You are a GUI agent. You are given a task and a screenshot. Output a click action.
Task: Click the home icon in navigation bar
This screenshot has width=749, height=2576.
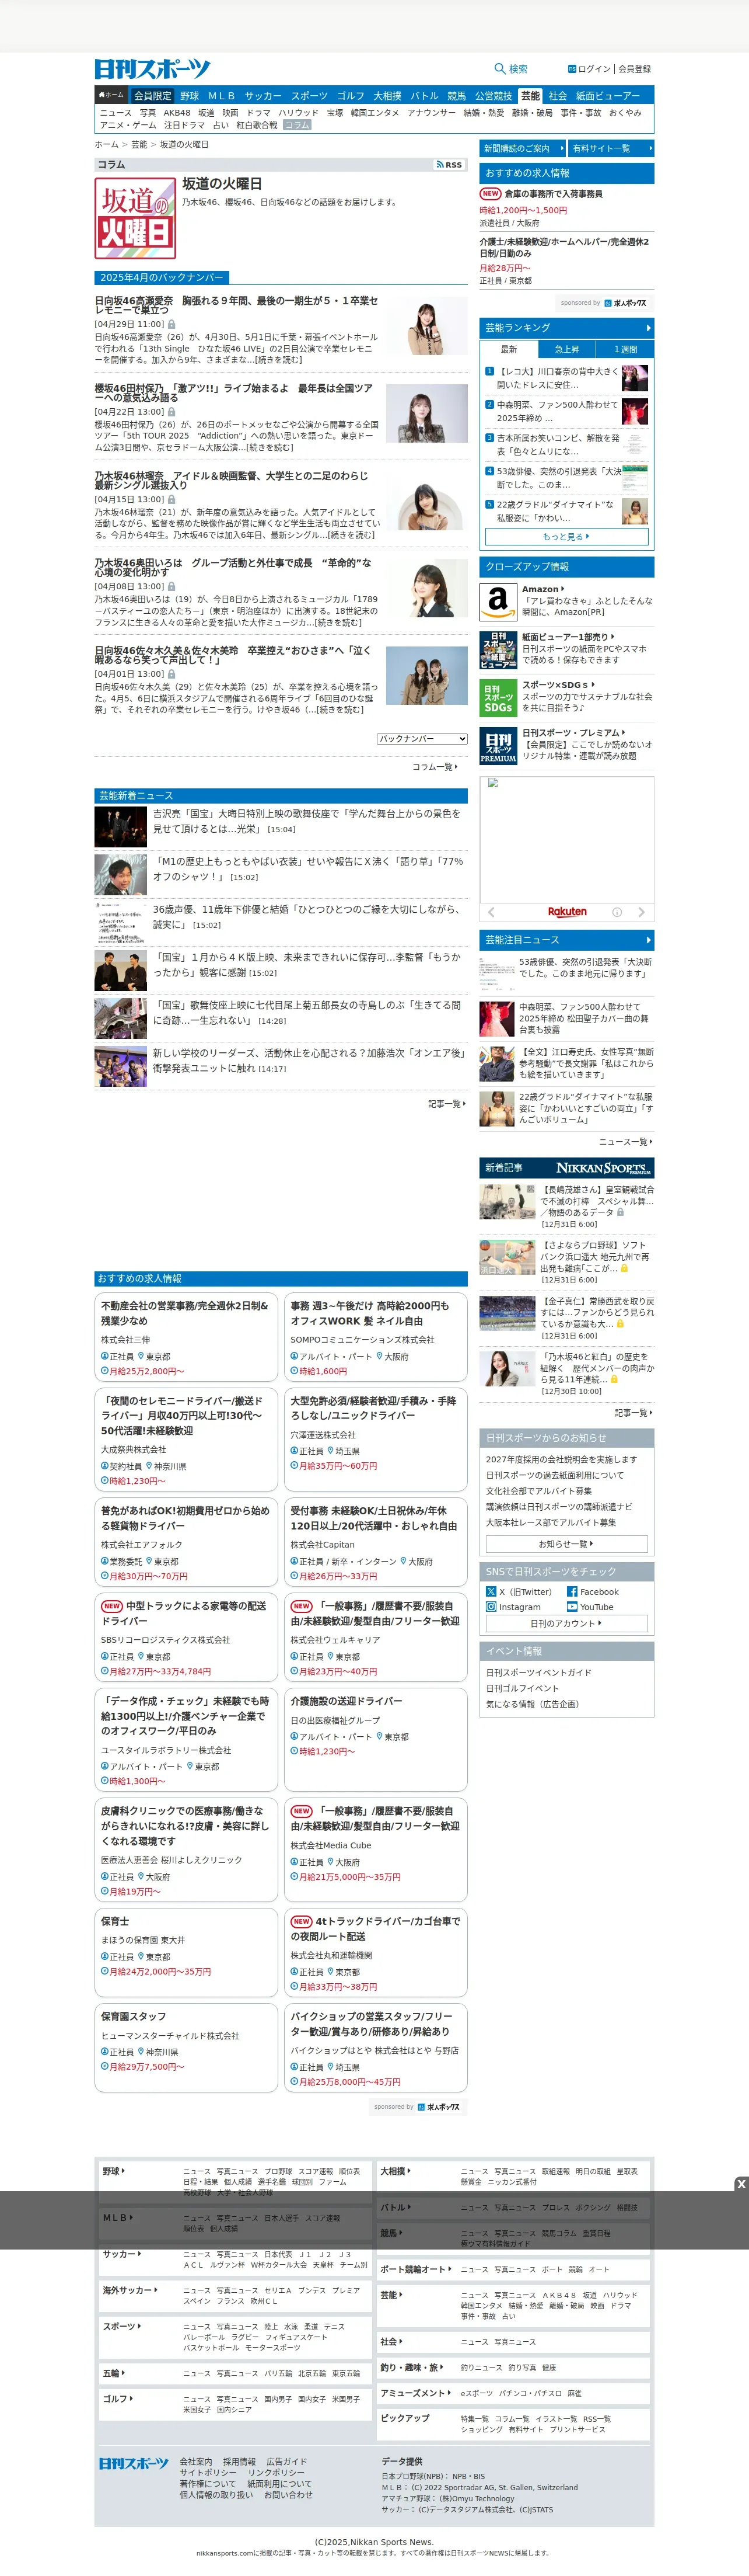111,95
